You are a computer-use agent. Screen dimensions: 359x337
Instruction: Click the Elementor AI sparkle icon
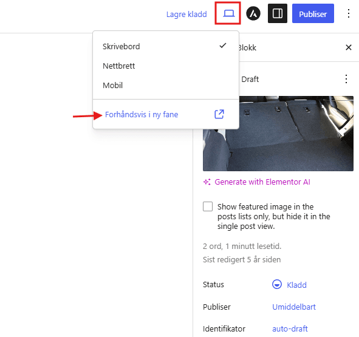(207, 182)
